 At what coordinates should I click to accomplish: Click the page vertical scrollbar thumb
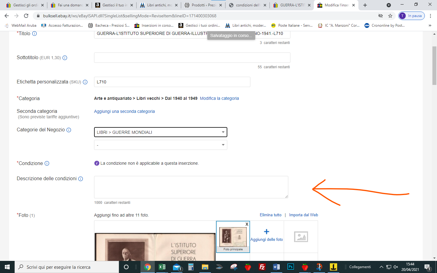point(434,66)
